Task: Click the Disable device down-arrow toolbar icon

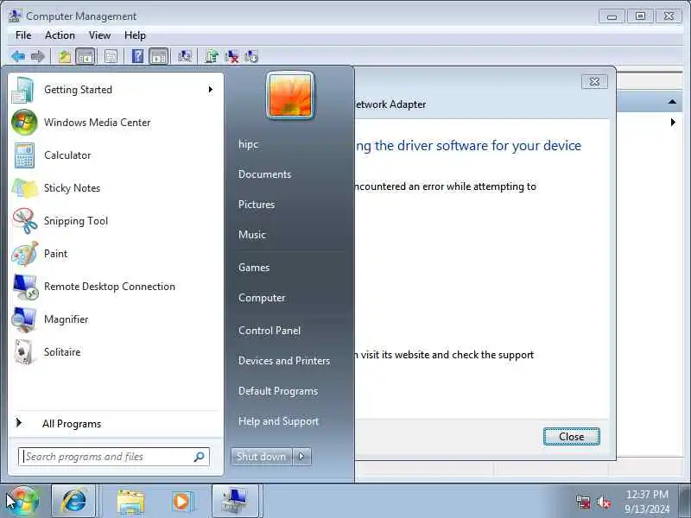Action: [251, 56]
